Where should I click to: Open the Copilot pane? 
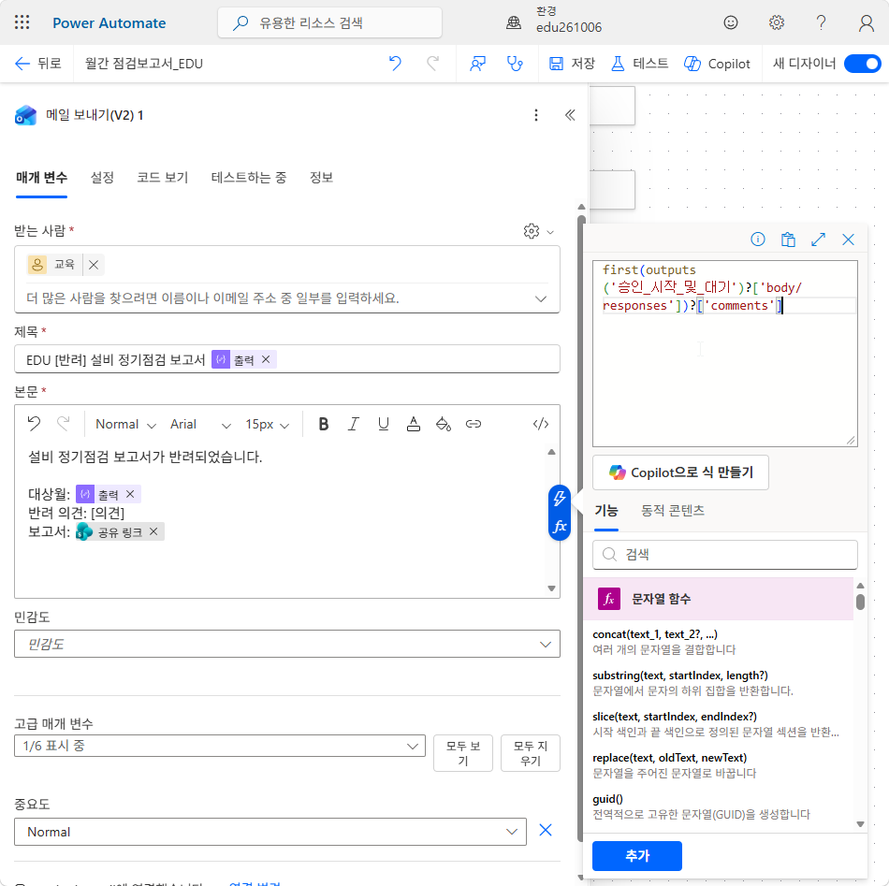point(717,64)
